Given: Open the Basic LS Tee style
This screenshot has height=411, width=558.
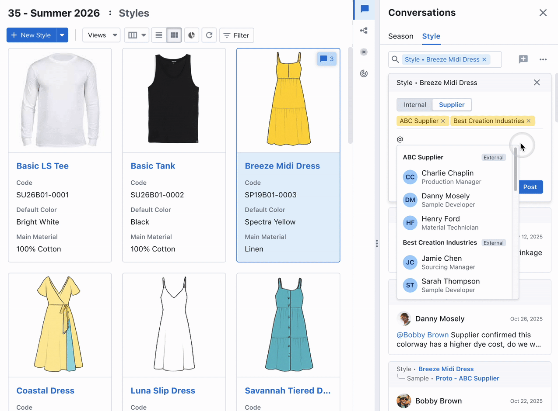Looking at the screenshot, I should click(42, 166).
